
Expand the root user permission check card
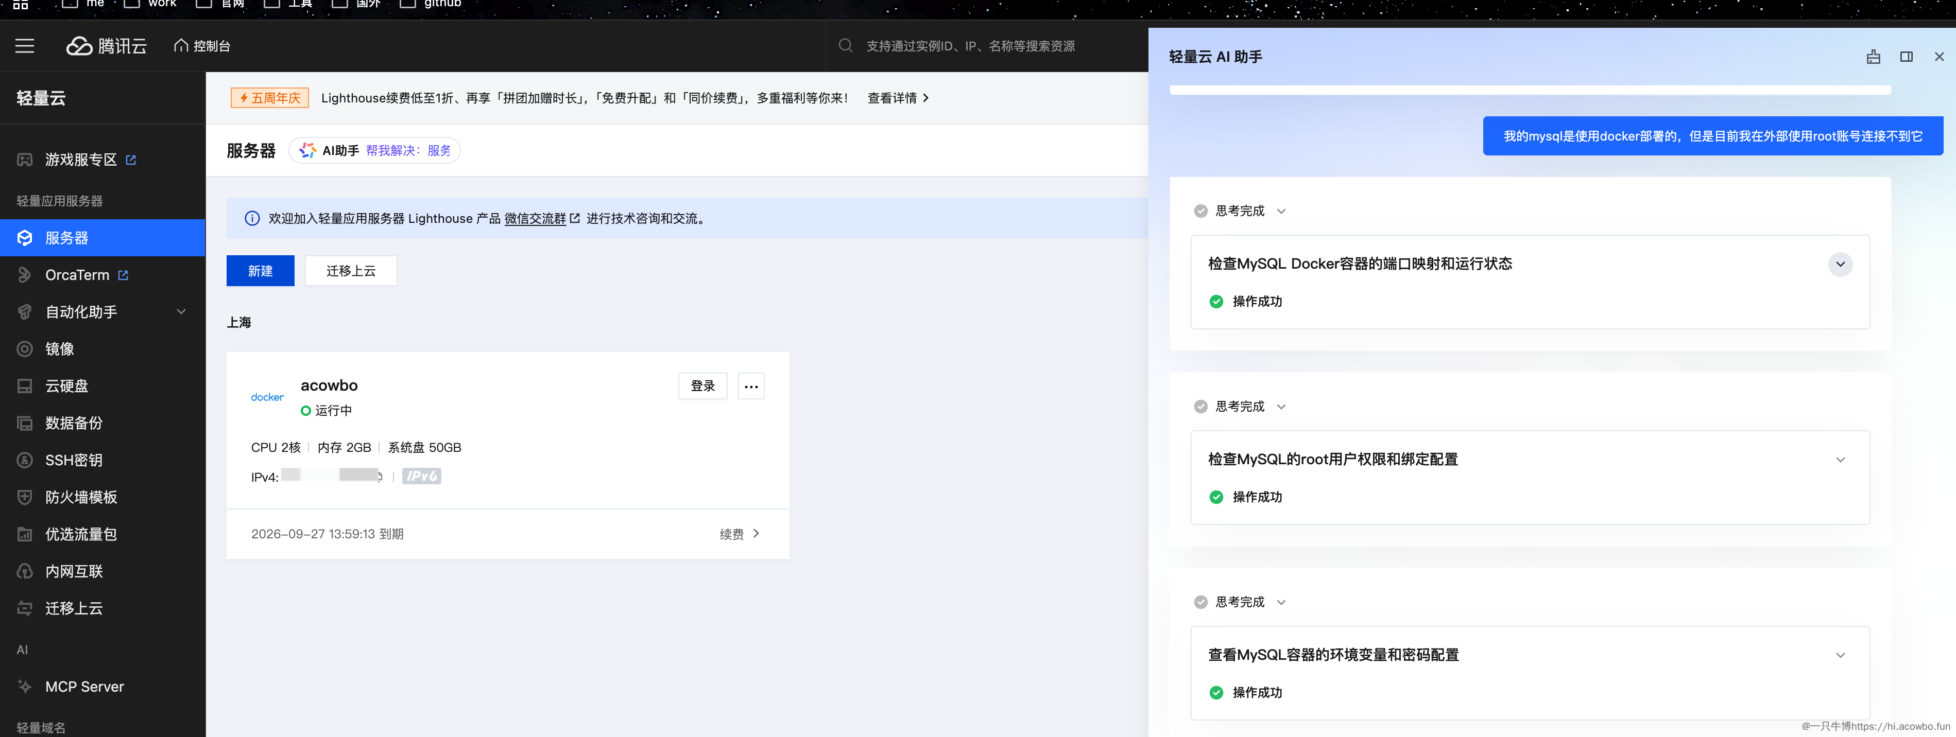coord(1840,460)
